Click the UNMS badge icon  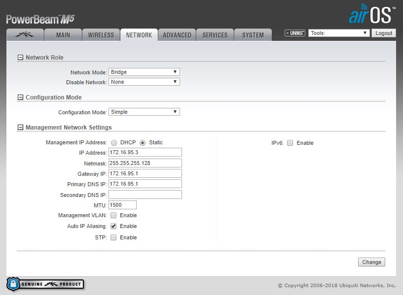pyautogui.click(x=294, y=33)
